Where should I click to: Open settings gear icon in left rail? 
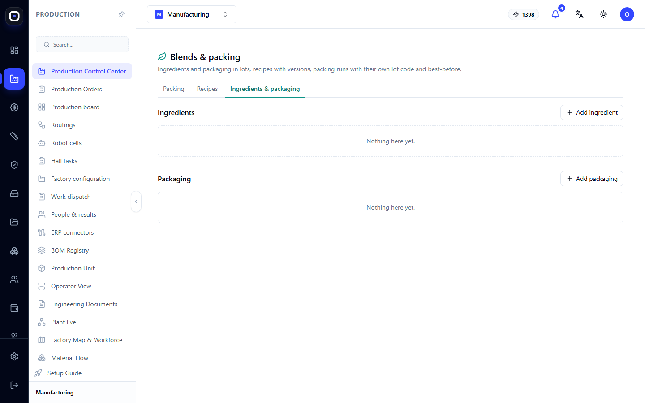14,356
